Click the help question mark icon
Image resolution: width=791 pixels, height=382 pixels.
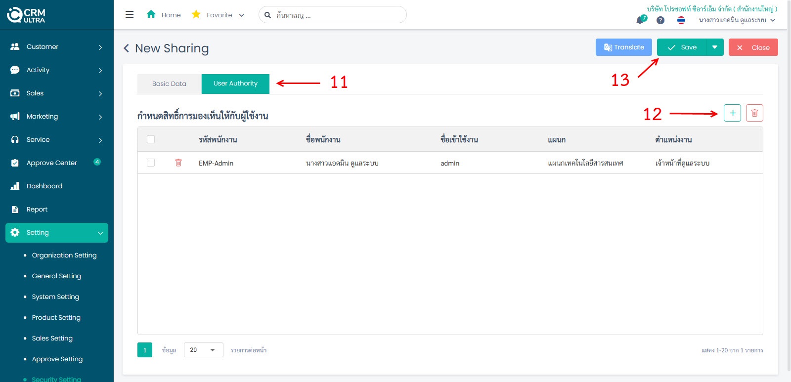[660, 20]
